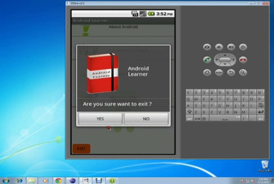Click the D-pad up arrow
Image resolution: width=274 pixels, height=184 pixels.
[225, 55]
